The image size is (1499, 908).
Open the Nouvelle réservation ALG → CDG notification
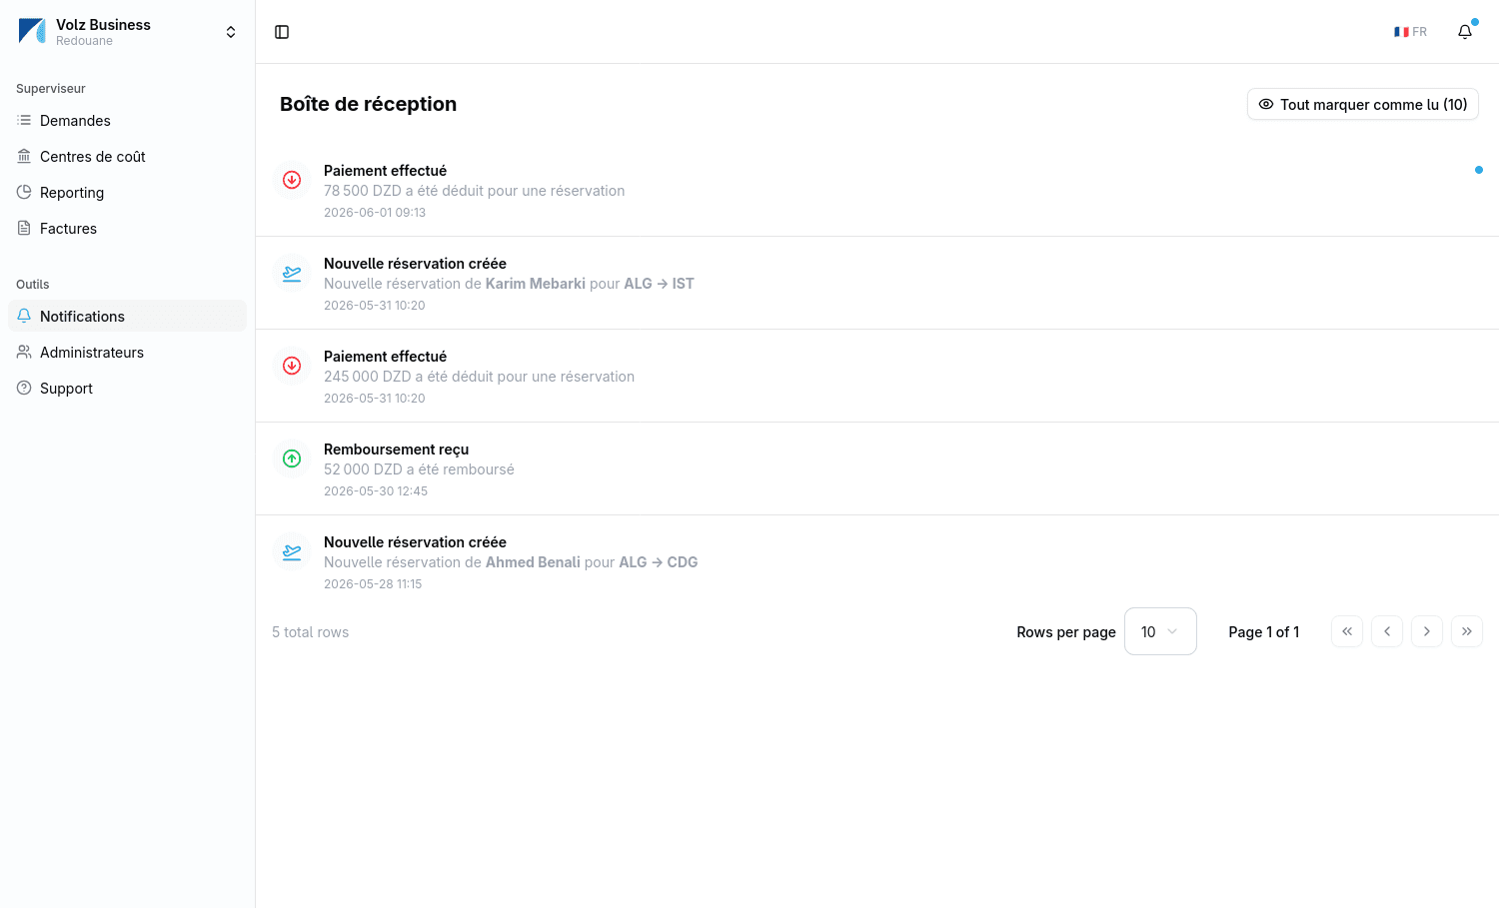click(877, 561)
